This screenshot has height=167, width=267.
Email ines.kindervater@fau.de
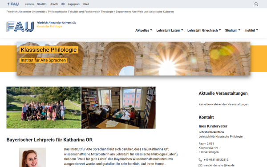click(x=219, y=165)
